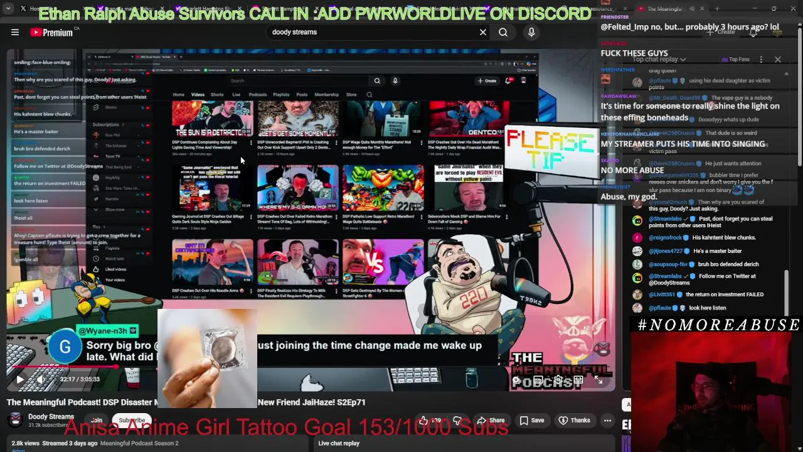The image size is (803, 452).
Task: Expand the Top chat replay dropdown
Action: (x=659, y=60)
